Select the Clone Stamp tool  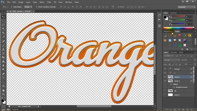[x=3, y=49]
